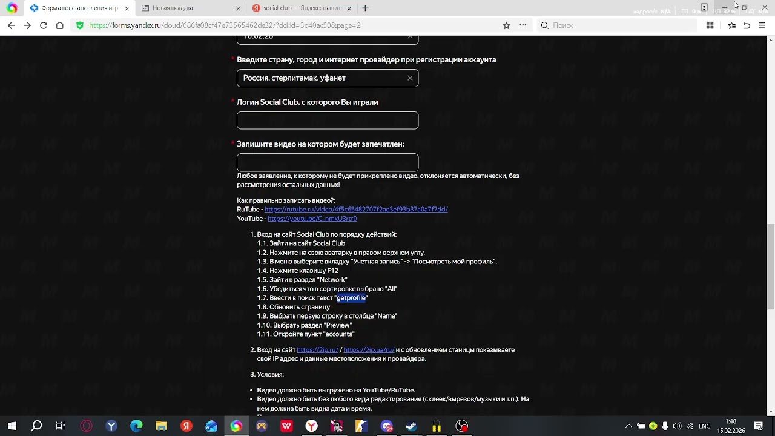The image size is (775, 436).
Task: Go forward to the next page
Action: tap(27, 25)
